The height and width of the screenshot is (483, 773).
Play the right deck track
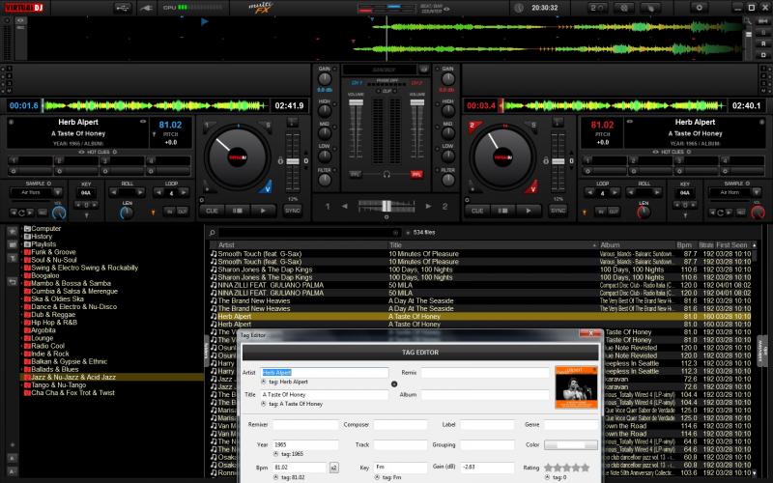pyautogui.click(x=529, y=211)
